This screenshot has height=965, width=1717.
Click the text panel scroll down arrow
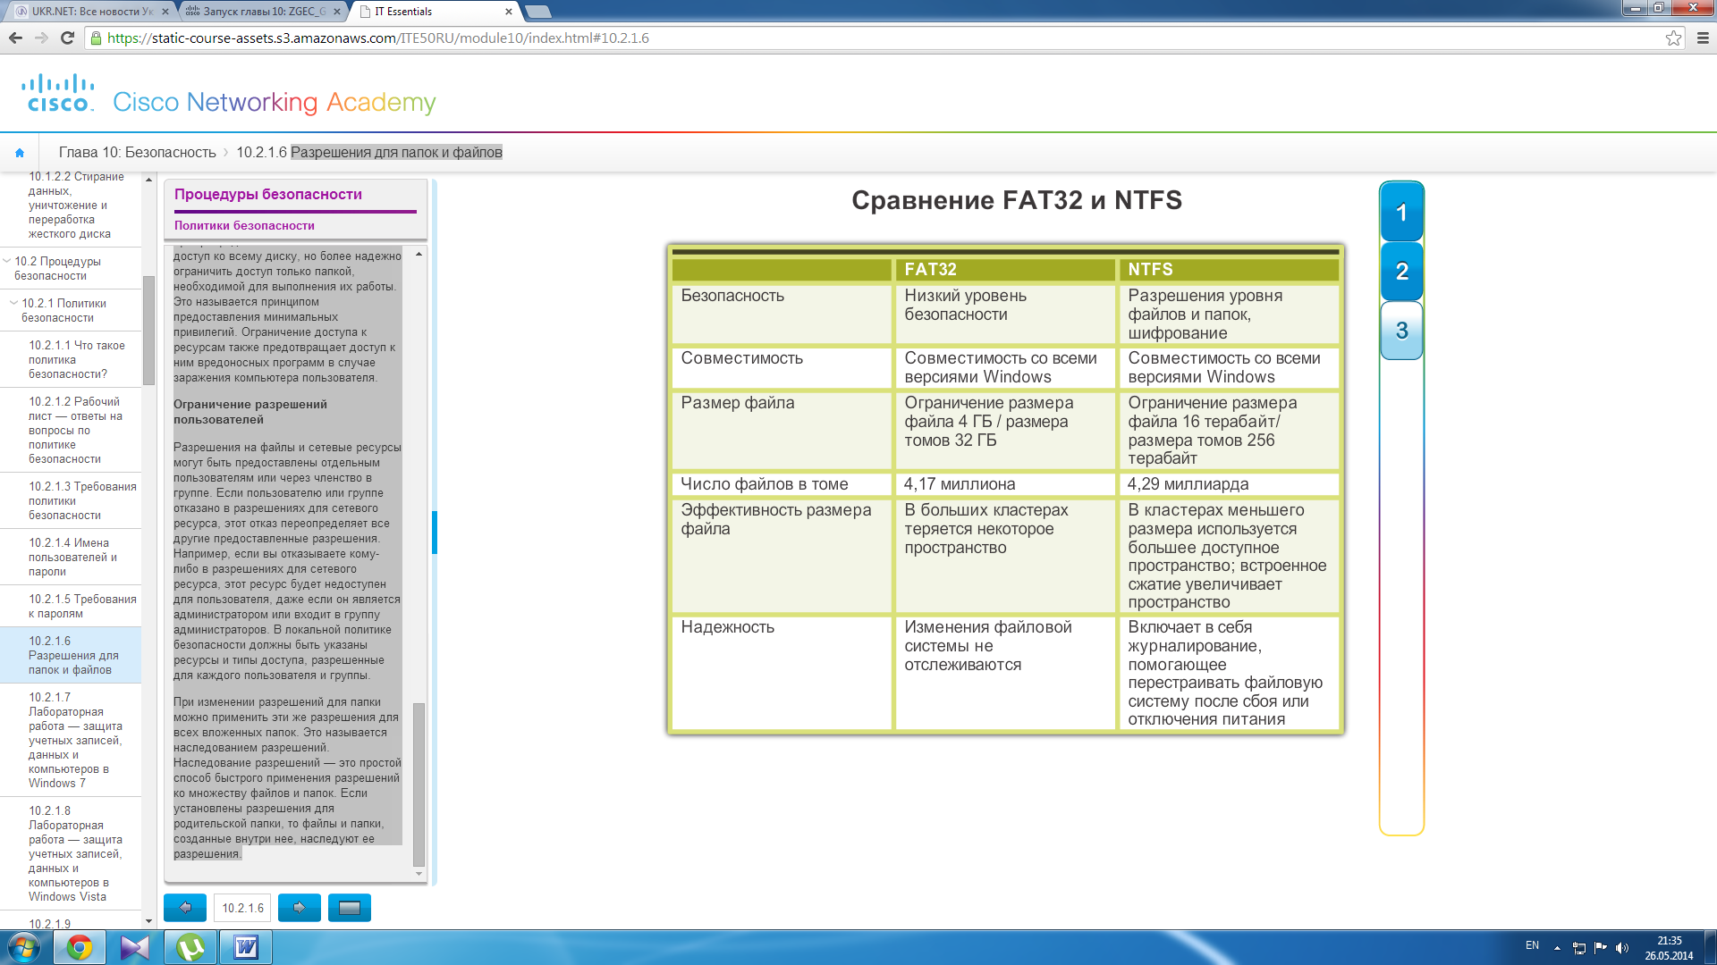419,874
